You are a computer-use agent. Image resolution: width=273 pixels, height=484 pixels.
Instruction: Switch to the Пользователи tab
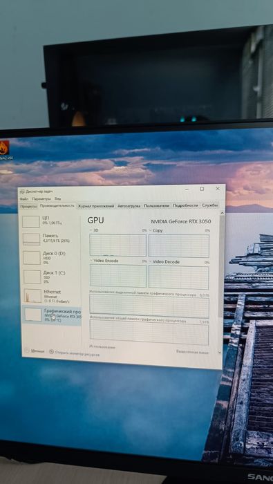[157, 205]
